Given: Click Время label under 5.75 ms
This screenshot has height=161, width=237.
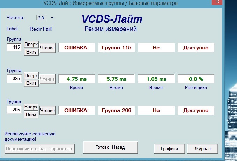Looking at the screenshot, I should pyautogui.click(x=116, y=88).
